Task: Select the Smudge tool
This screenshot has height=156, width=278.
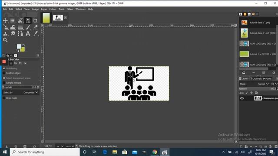Action: [x=13, y=34]
